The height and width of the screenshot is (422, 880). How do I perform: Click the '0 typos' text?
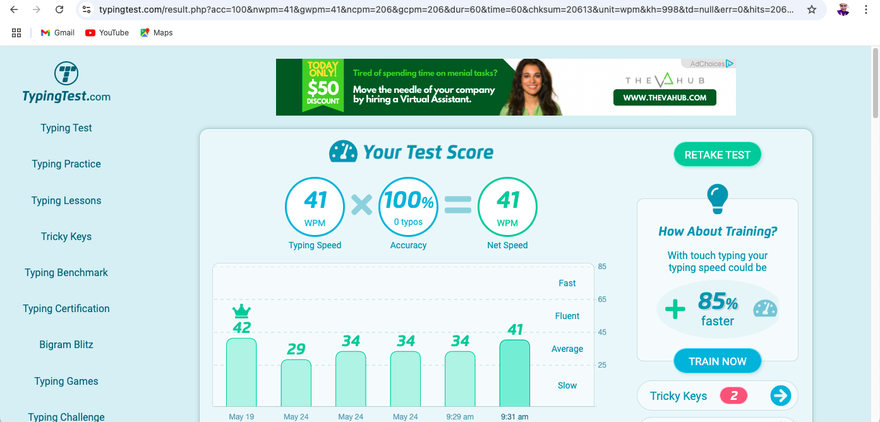(408, 222)
